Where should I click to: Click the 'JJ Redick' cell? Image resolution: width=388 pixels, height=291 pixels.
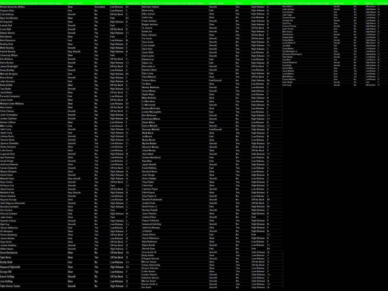coord(147,231)
